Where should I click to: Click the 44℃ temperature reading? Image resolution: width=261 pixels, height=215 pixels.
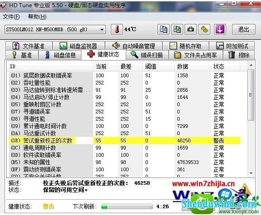130,29
